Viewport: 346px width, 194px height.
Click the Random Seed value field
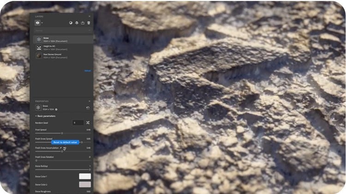click(78, 123)
